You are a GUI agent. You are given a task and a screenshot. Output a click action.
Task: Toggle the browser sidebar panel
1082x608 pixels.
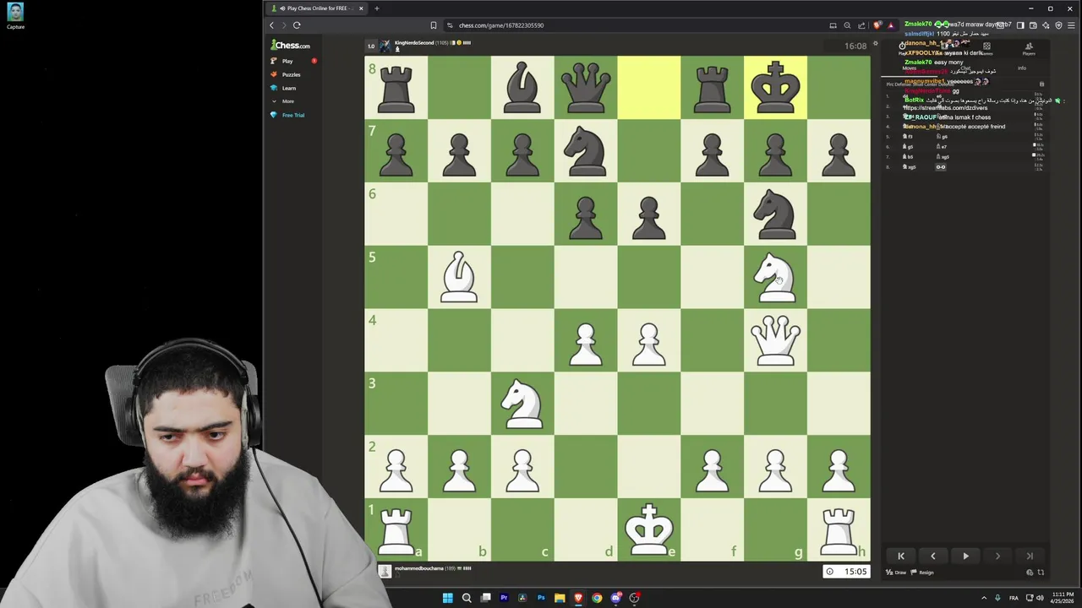click(1020, 25)
